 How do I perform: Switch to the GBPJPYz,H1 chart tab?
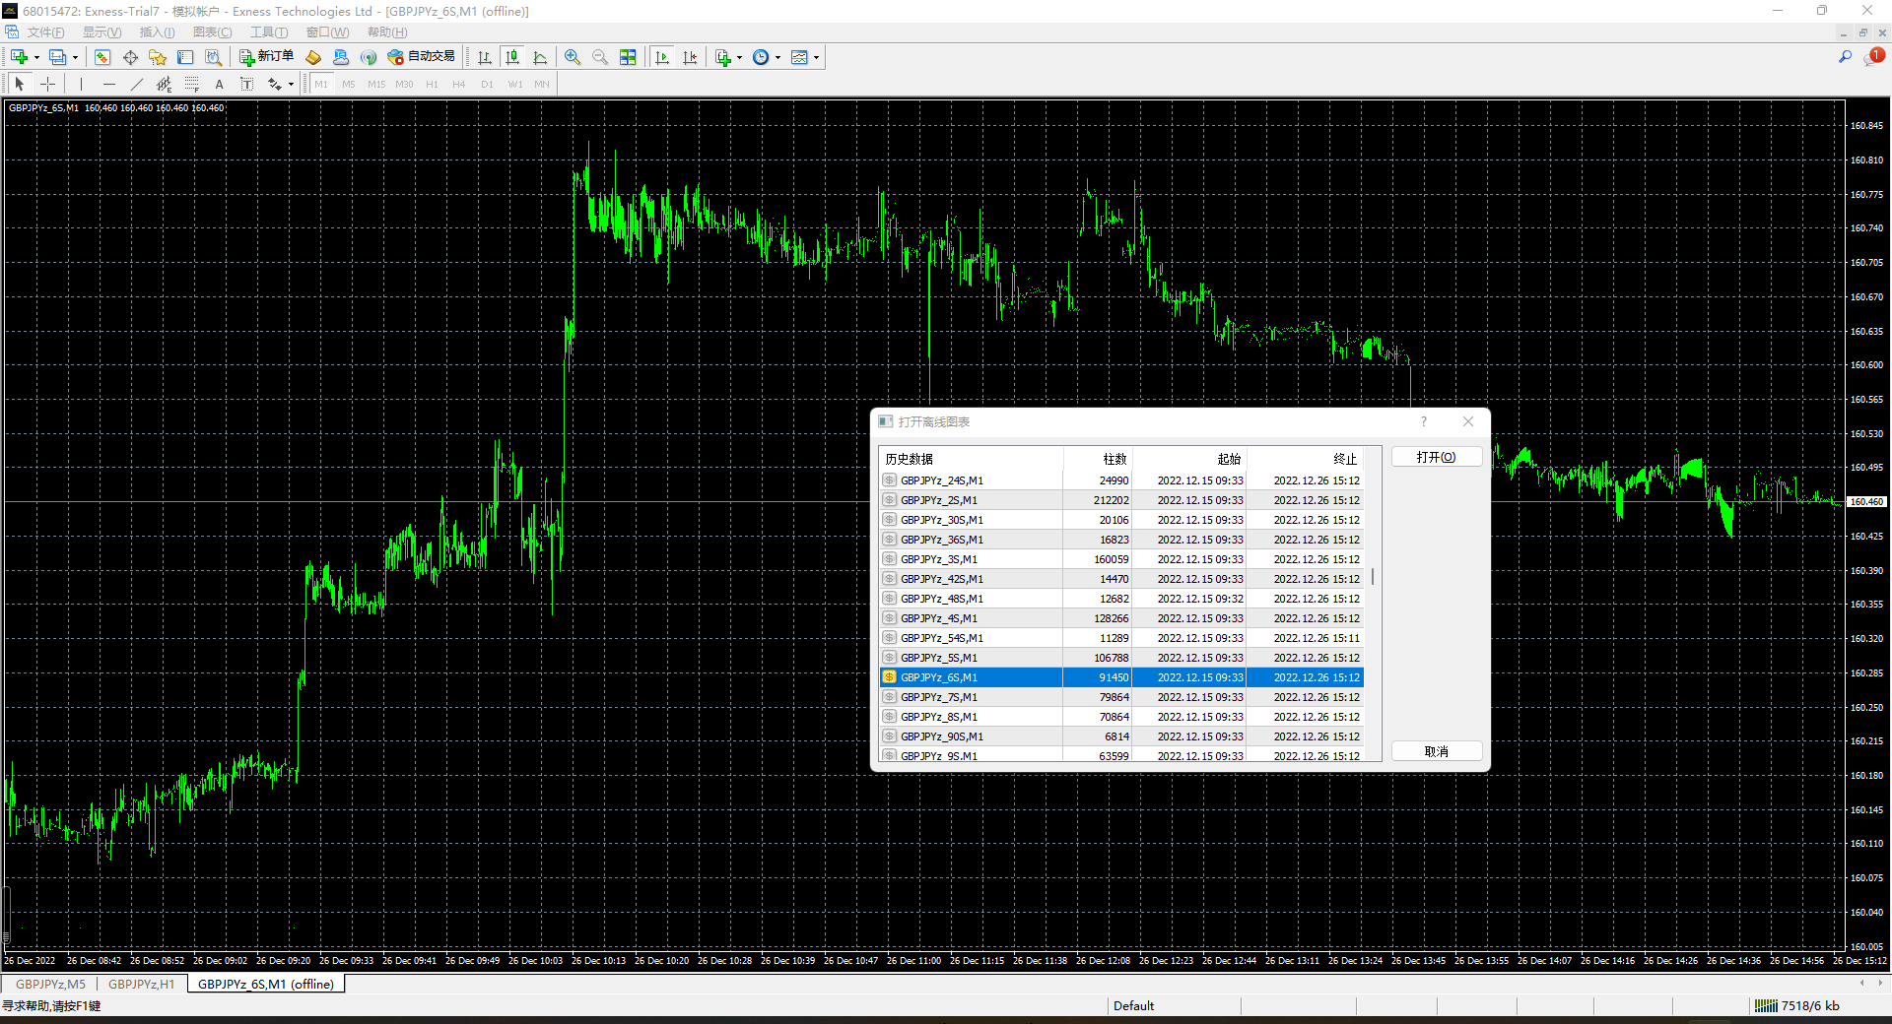(141, 984)
